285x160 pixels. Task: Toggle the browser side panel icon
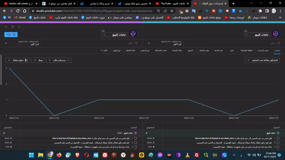click(267, 11)
